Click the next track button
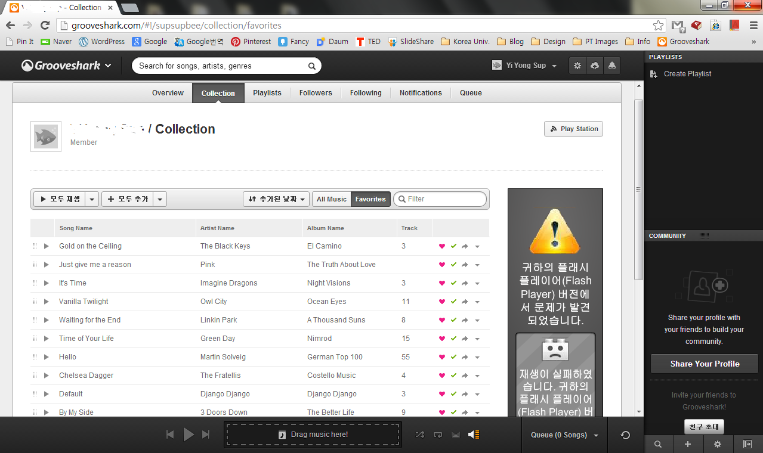The image size is (763, 453). 206,435
